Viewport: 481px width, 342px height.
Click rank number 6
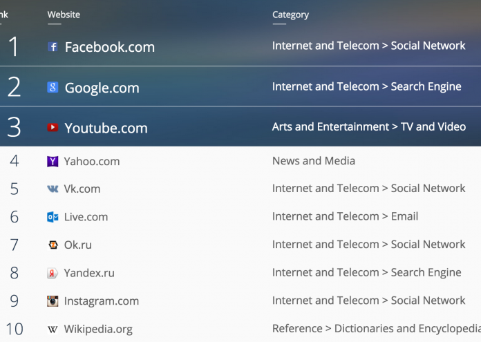(14, 217)
